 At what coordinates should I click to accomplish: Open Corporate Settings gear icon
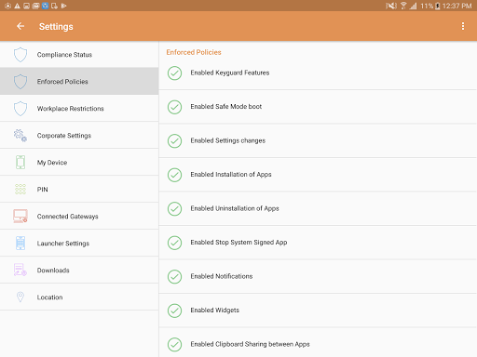click(20, 136)
